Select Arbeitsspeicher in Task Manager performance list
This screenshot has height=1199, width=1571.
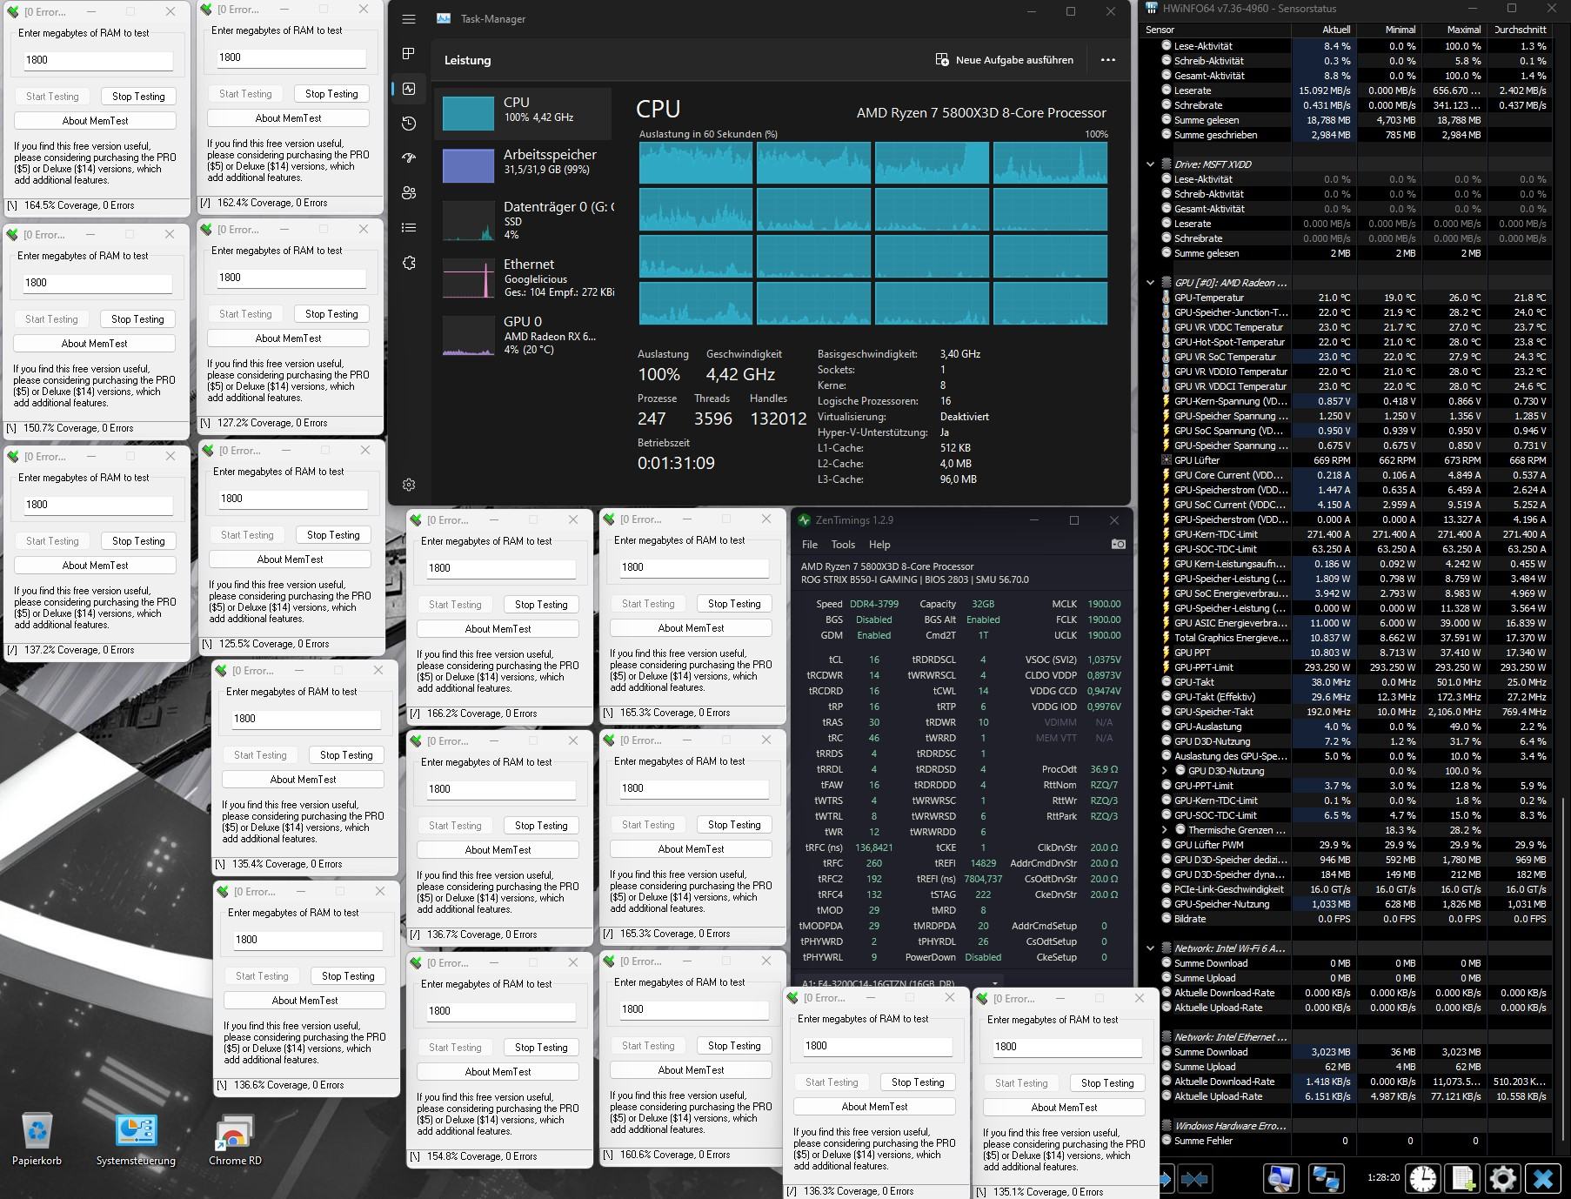click(524, 164)
